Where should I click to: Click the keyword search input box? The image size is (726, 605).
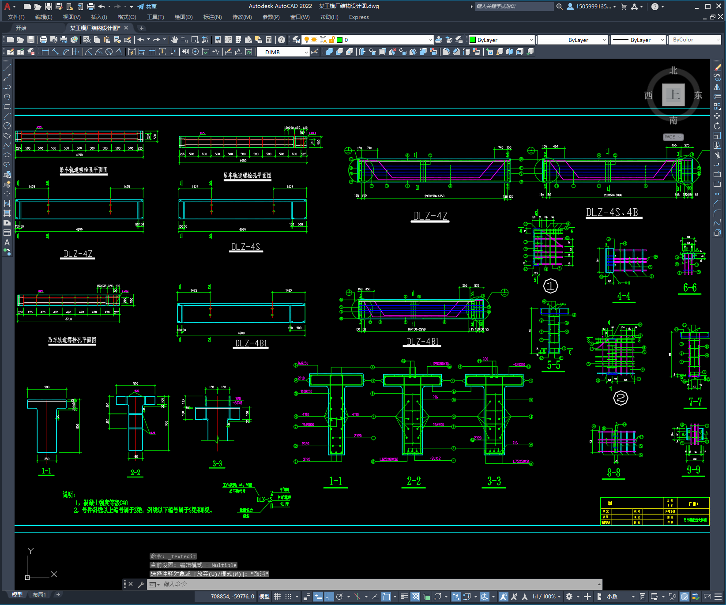tap(514, 7)
